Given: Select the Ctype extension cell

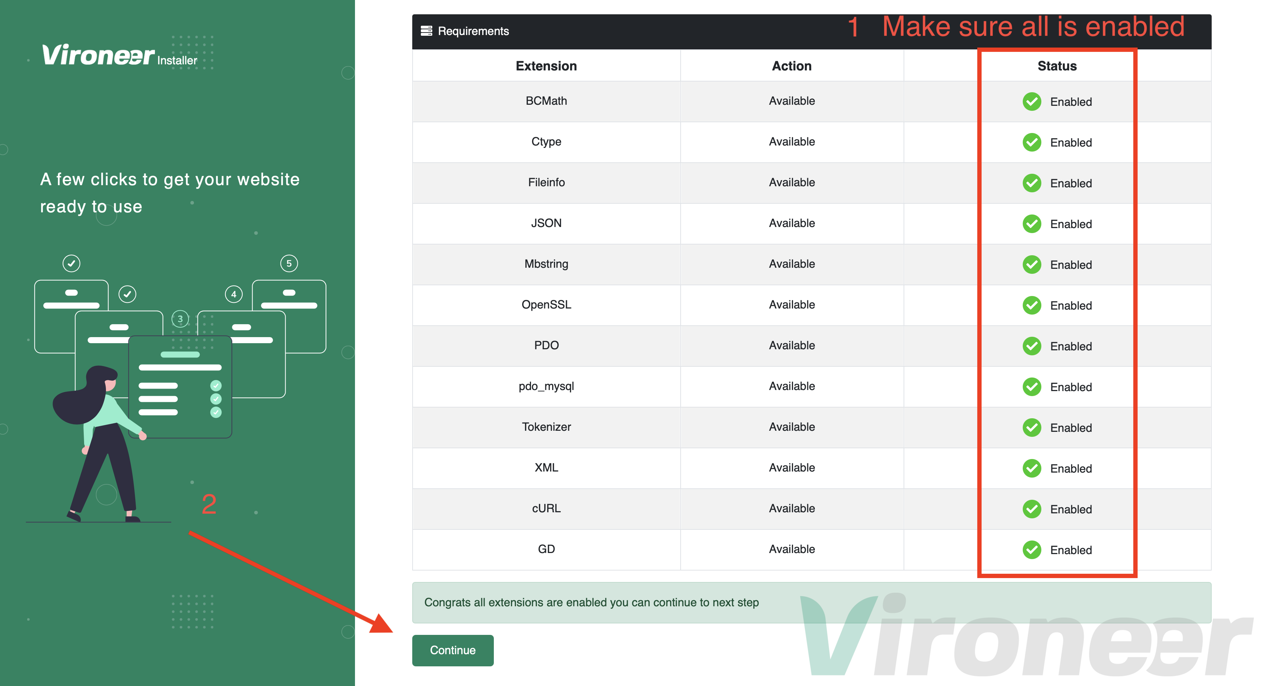Looking at the screenshot, I should pyautogui.click(x=546, y=142).
